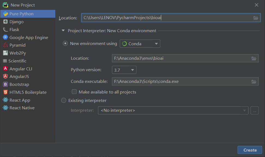Select Web2Py project type
Image resolution: width=265 pixels, height=157 pixels.
pos(28,53)
